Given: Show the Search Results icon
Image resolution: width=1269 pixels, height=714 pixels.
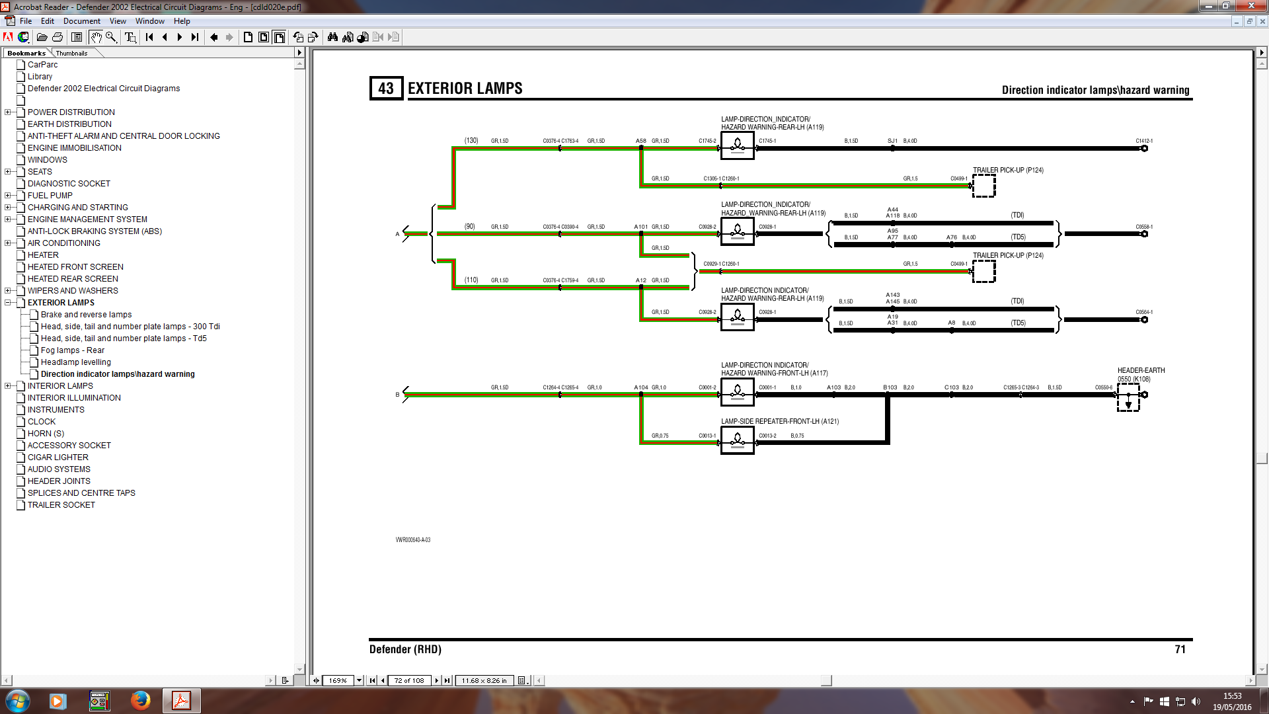Looking at the screenshot, I should coord(363,37).
